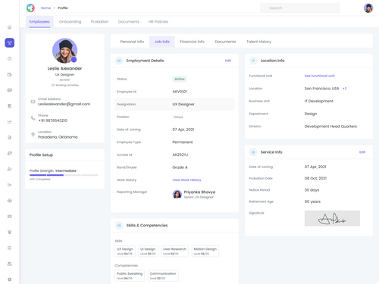Open the user group icon near sidebar bottom

10,264
